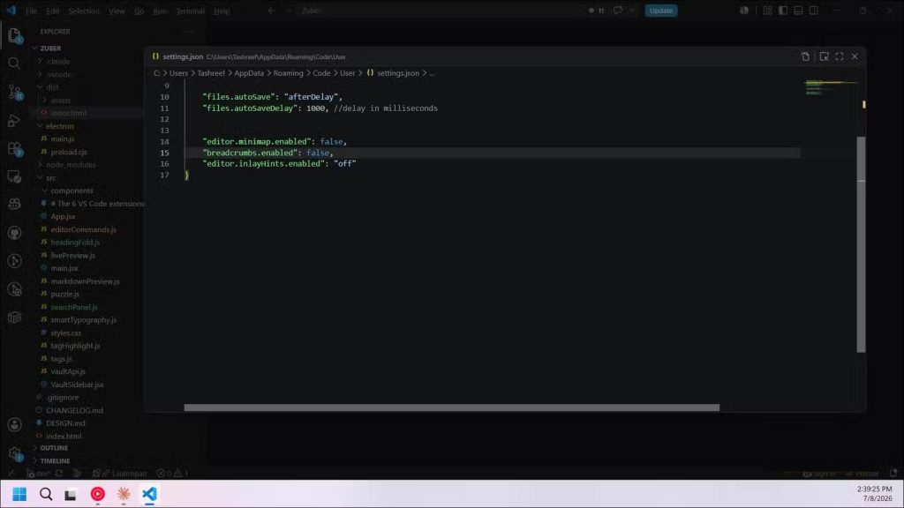904x508 pixels.
Task: Click the chat icon in title bar
Action: (618, 11)
